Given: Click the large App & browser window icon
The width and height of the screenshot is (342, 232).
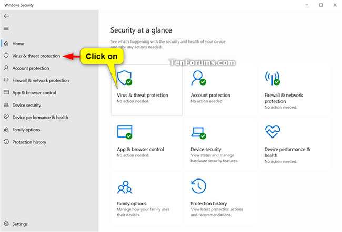Looking at the screenshot, I should pyautogui.click(x=125, y=132).
